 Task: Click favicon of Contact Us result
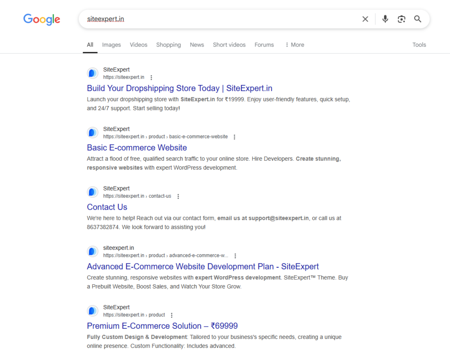coord(93,192)
